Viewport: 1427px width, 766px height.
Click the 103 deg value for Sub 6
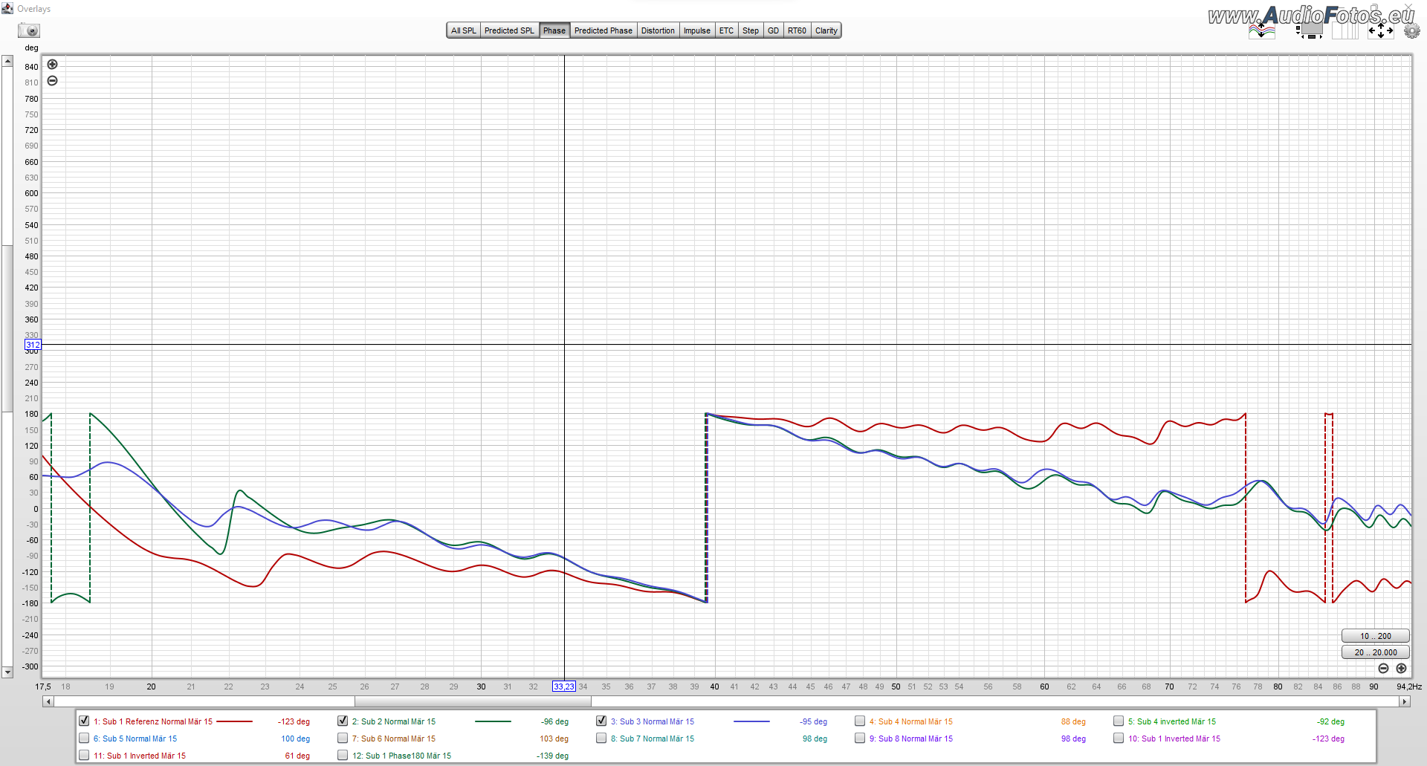click(x=554, y=739)
